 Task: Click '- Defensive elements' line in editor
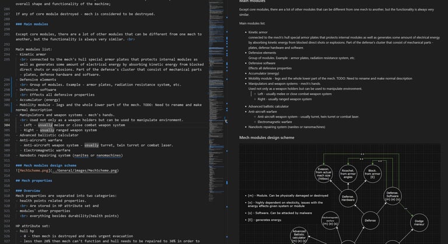pyautogui.click(x=36, y=79)
